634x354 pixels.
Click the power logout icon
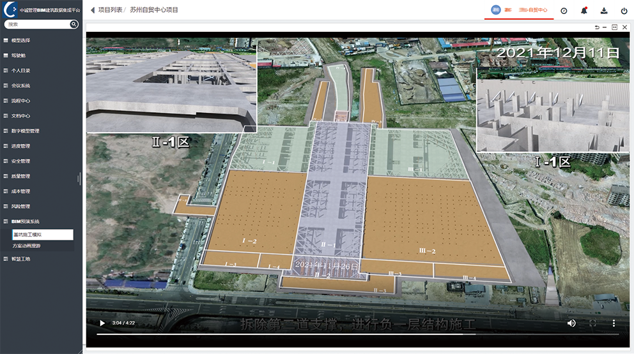[624, 11]
